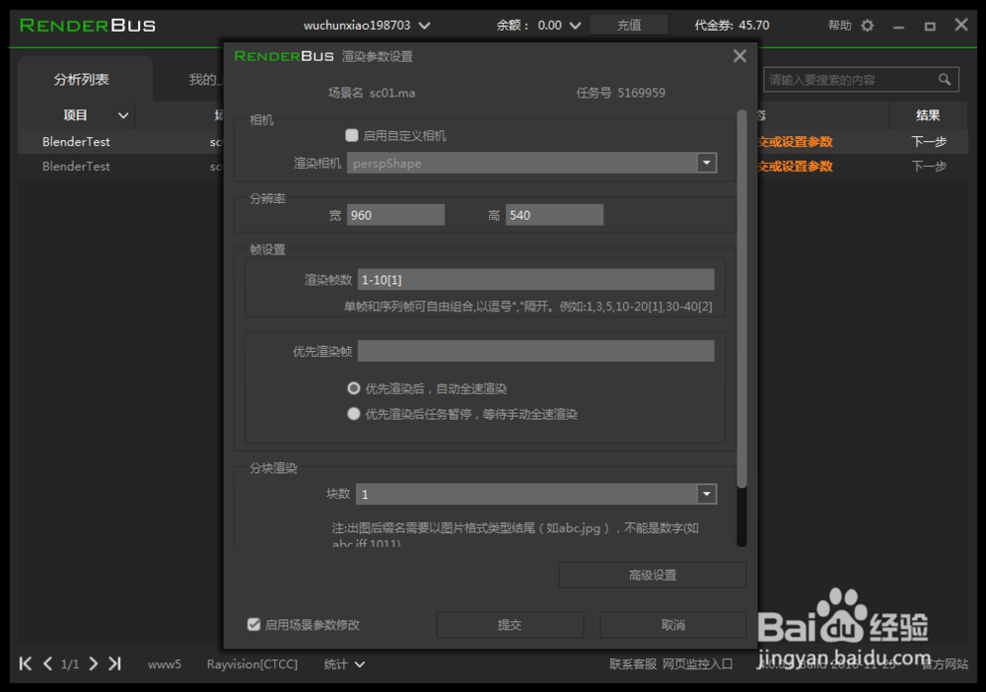Click the priority render frames field
Image resolution: width=986 pixels, height=692 pixels.
pos(535,351)
